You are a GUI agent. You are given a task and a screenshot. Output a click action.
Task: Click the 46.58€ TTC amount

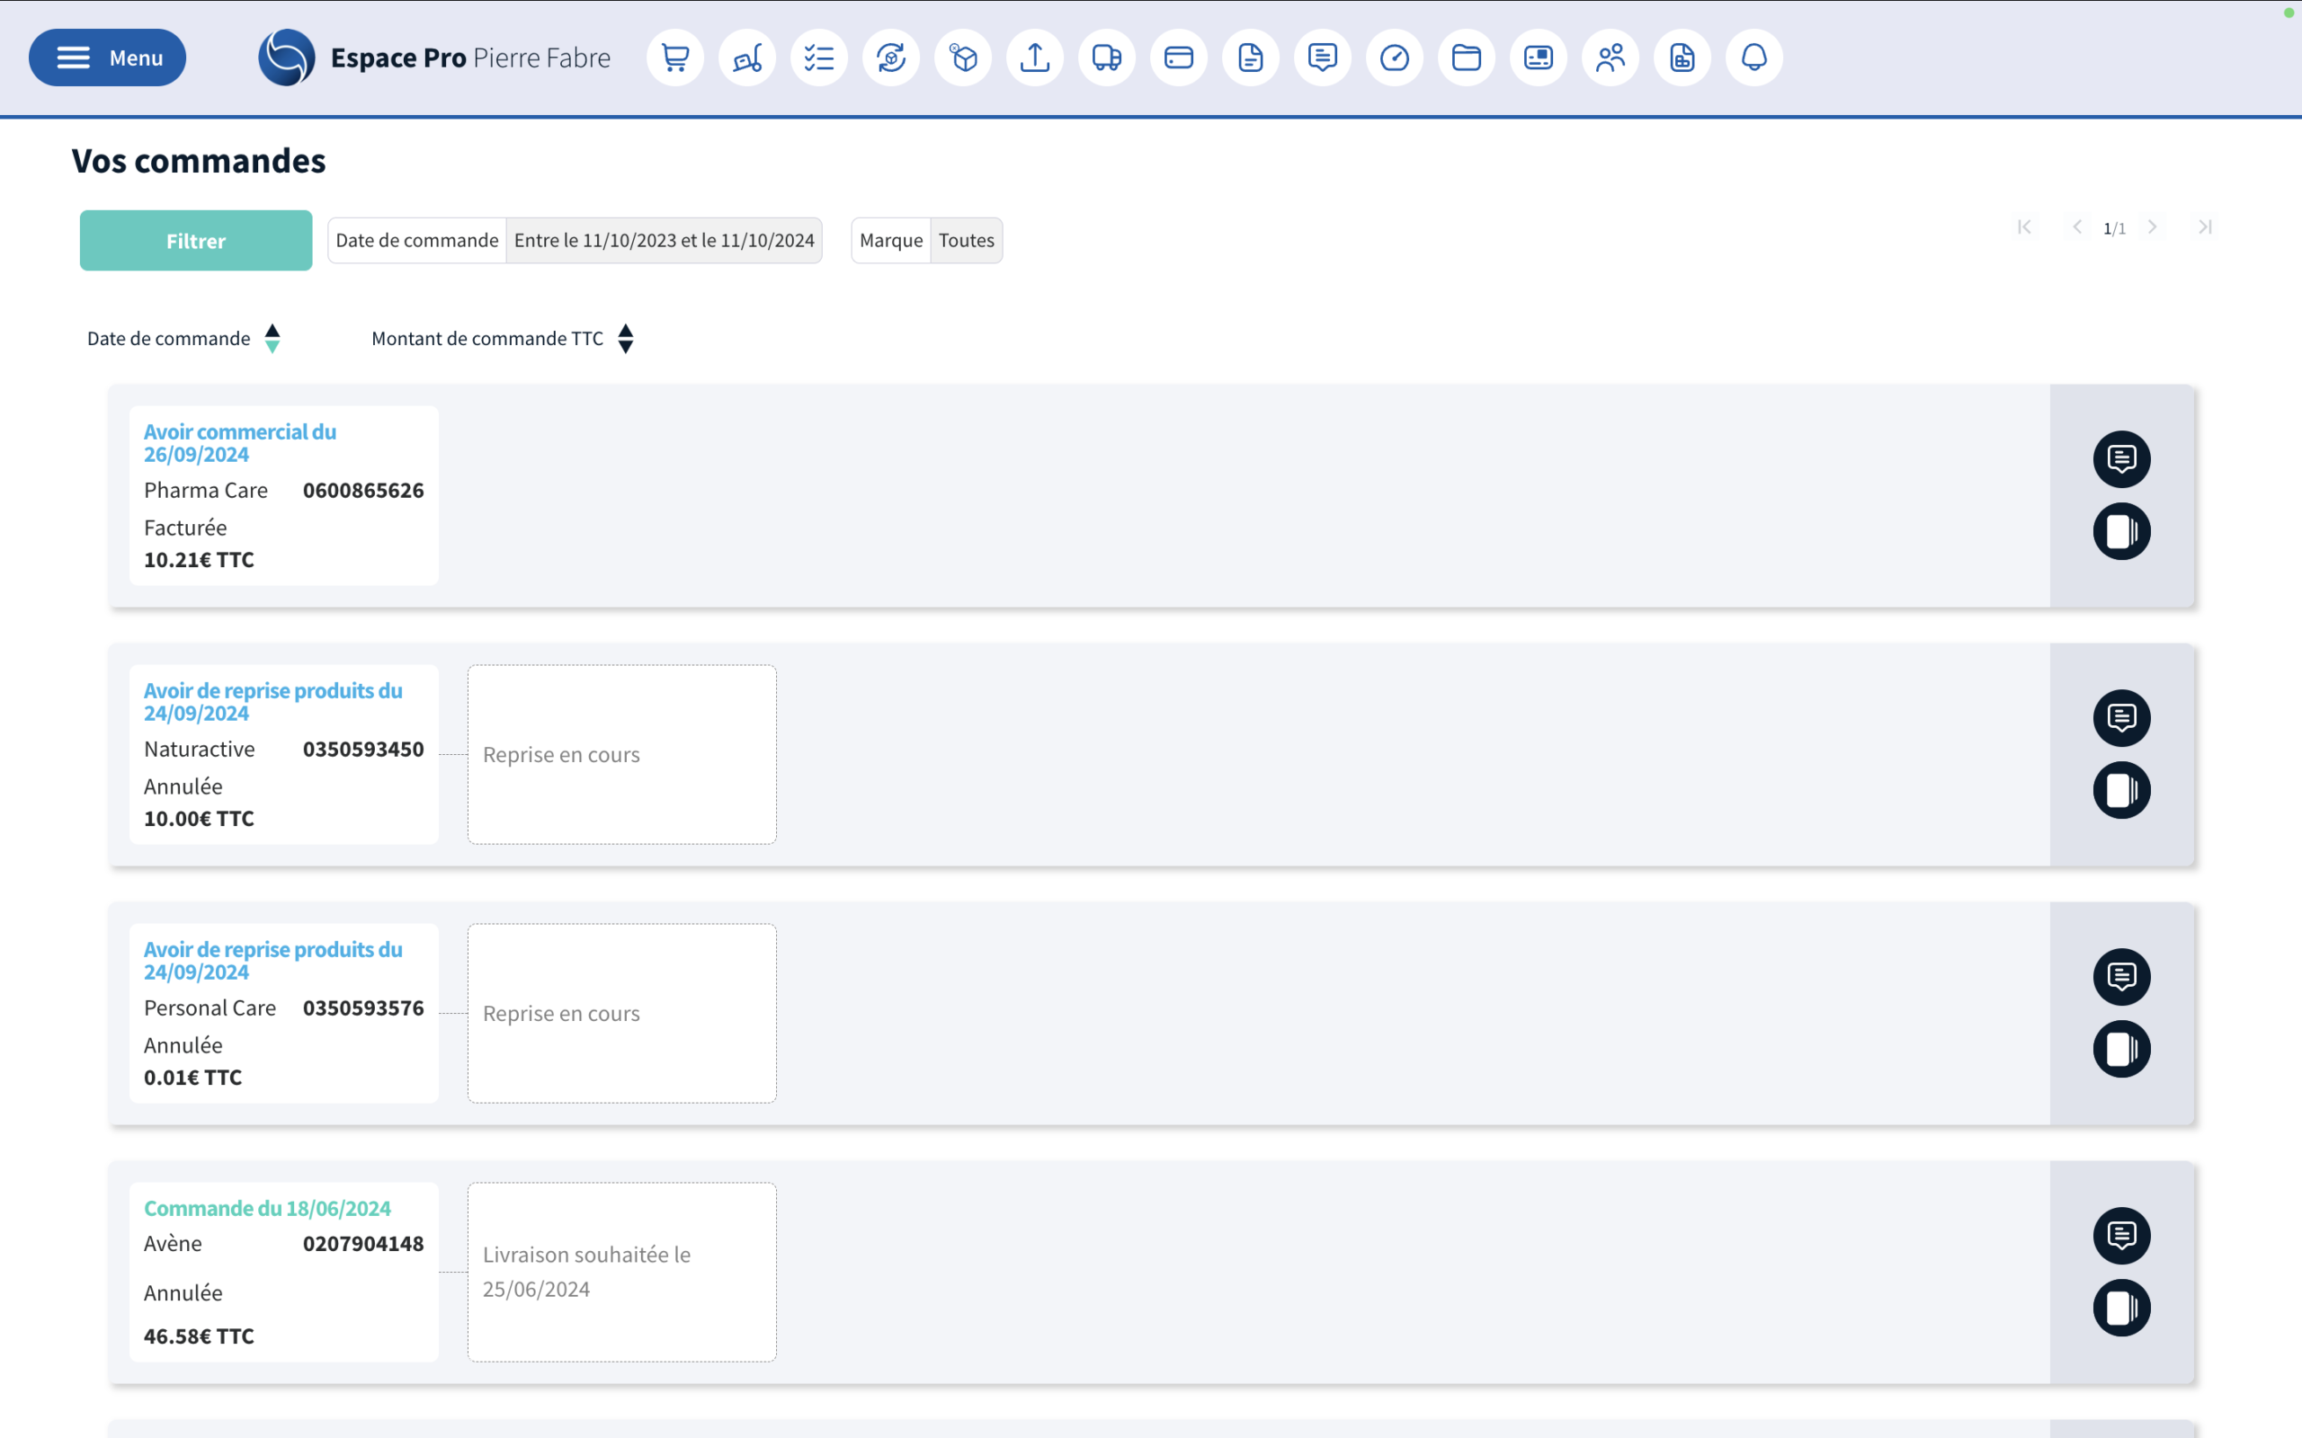[x=199, y=1336]
